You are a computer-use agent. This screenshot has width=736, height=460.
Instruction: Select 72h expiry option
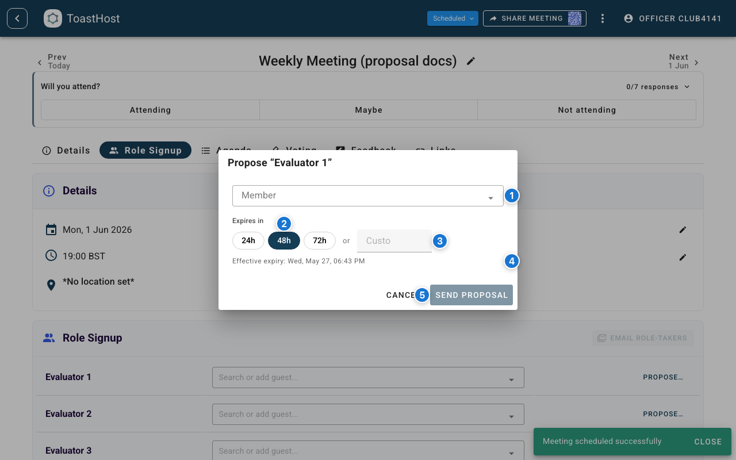[320, 240]
